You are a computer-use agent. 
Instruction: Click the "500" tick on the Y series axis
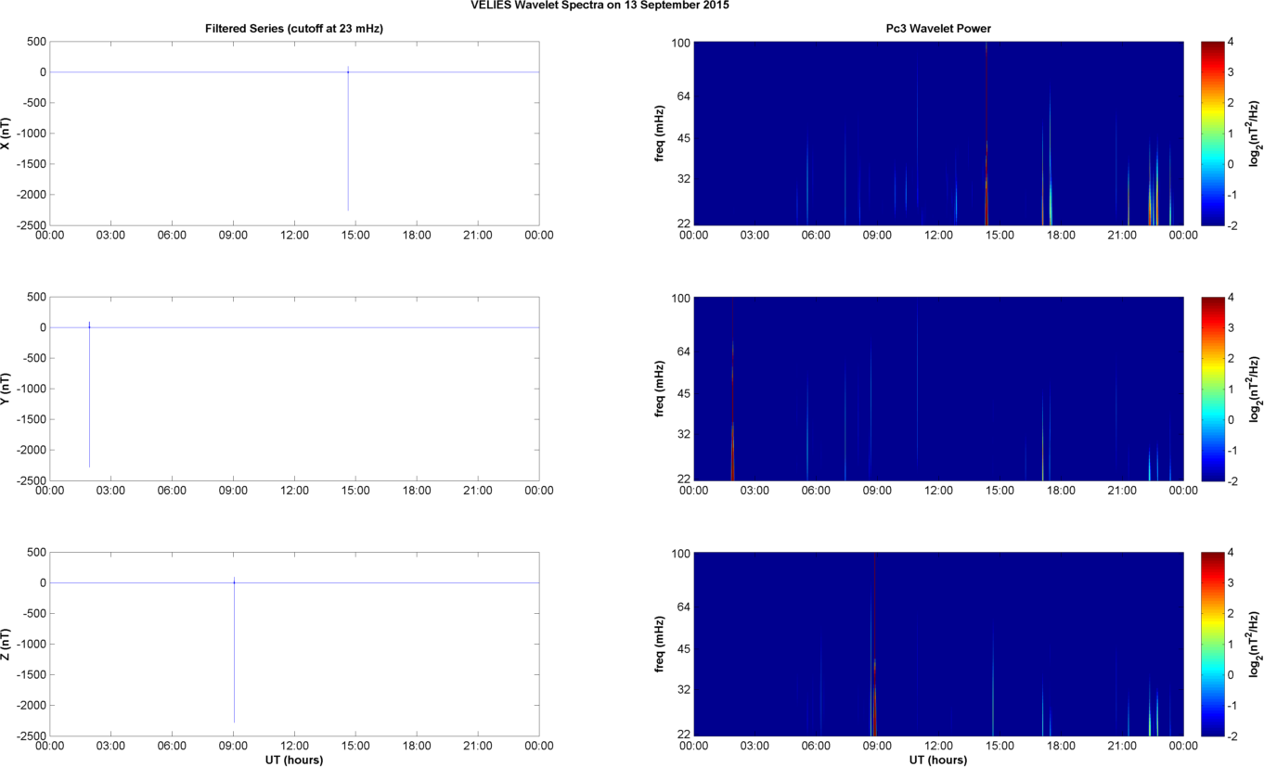[36, 297]
